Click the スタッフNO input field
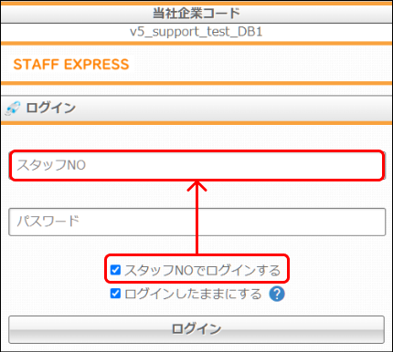393x352 pixels. click(196, 165)
